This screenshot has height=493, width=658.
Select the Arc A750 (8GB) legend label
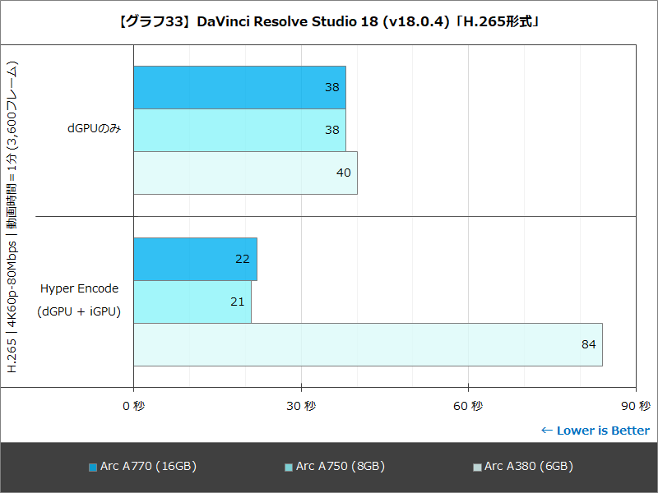[x=341, y=466]
